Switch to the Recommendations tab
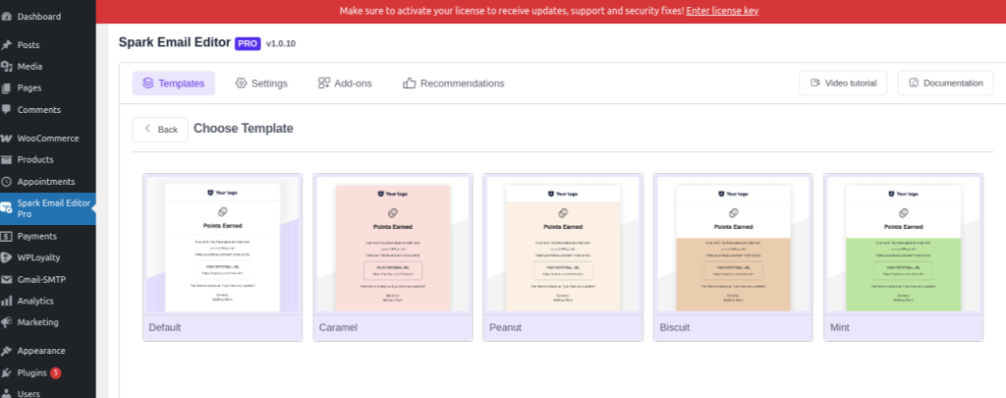 tap(454, 83)
